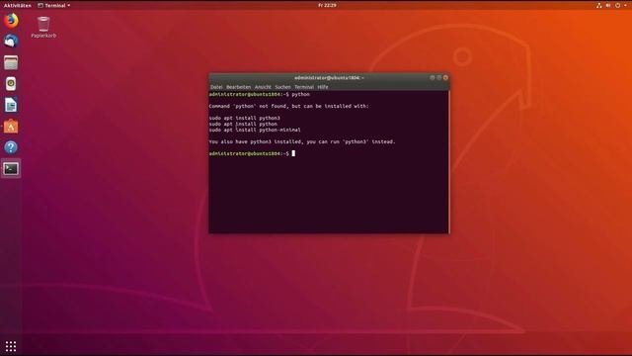This screenshot has width=632, height=356.
Task: Click the line 'sudo apt install python-minimal'
Action: click(x=255, y=130)
